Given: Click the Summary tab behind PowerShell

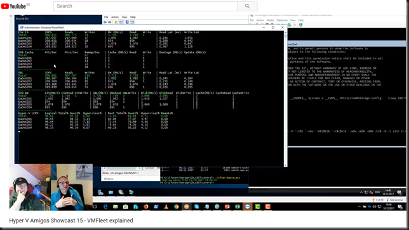Looking at the screenshot, I should [x=149, y=168].
